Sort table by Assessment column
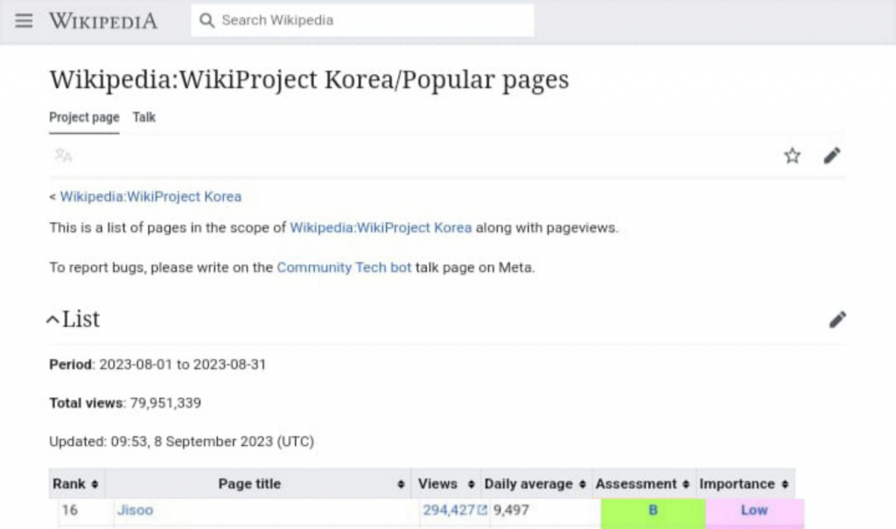 (643, 484)
